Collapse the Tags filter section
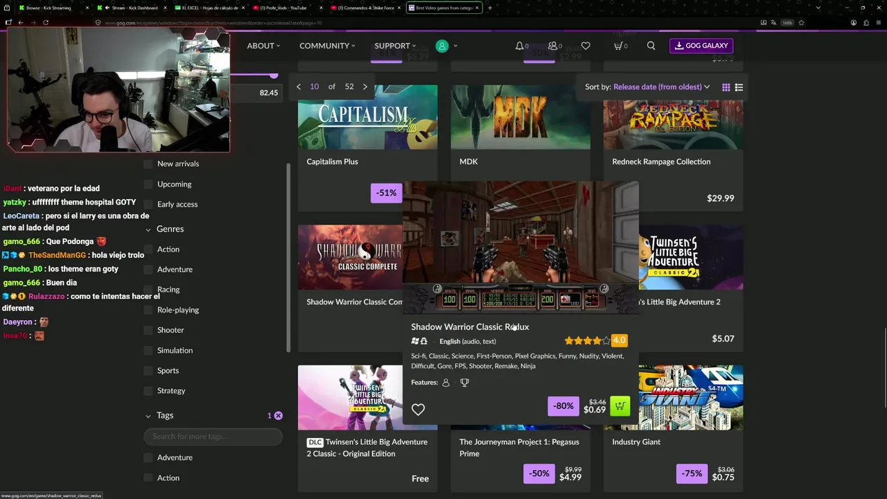The height and width of the screenshot is (499, 887). [148, 416]
